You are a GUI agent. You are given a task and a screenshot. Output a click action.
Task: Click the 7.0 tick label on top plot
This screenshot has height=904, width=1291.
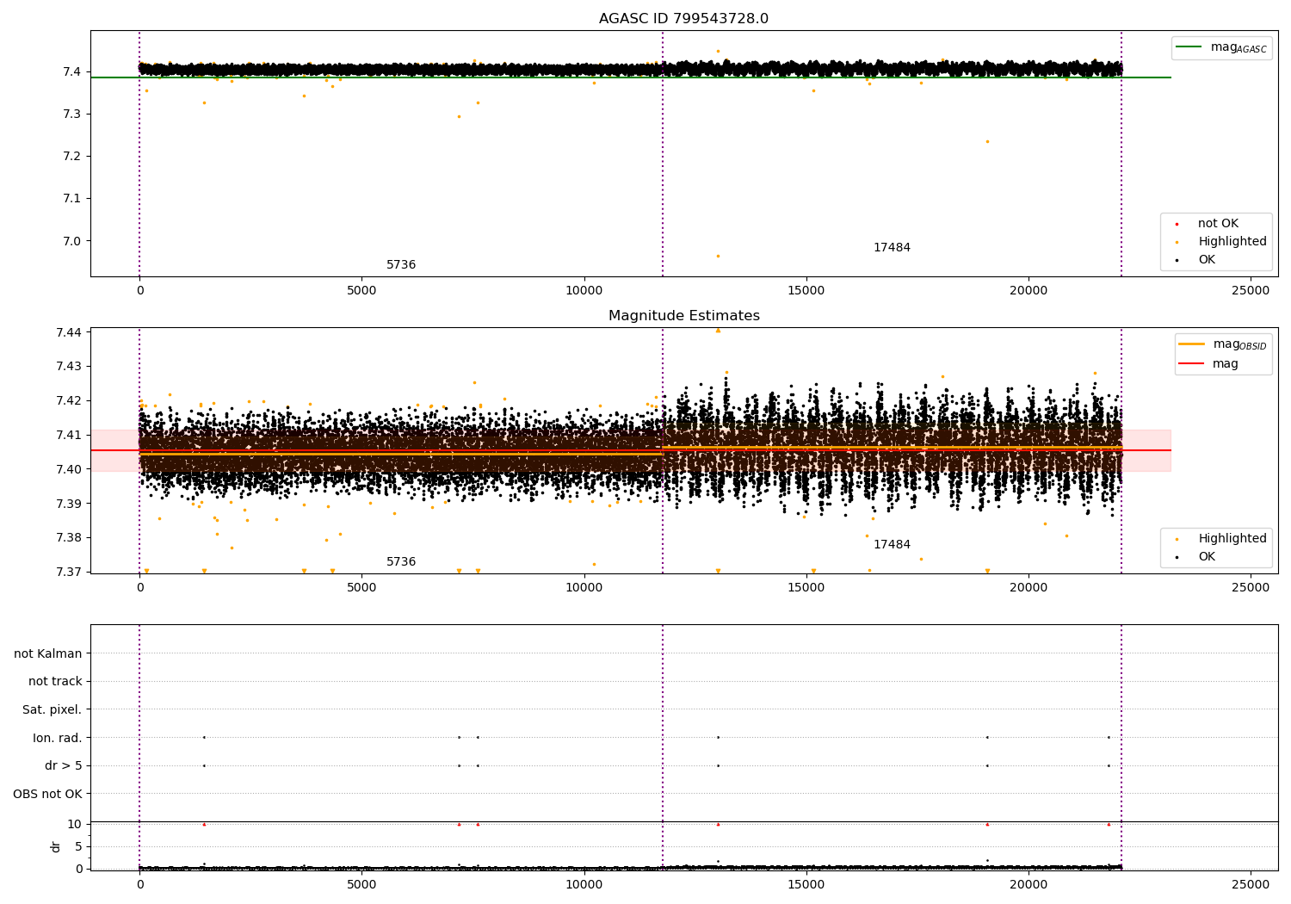71,241
